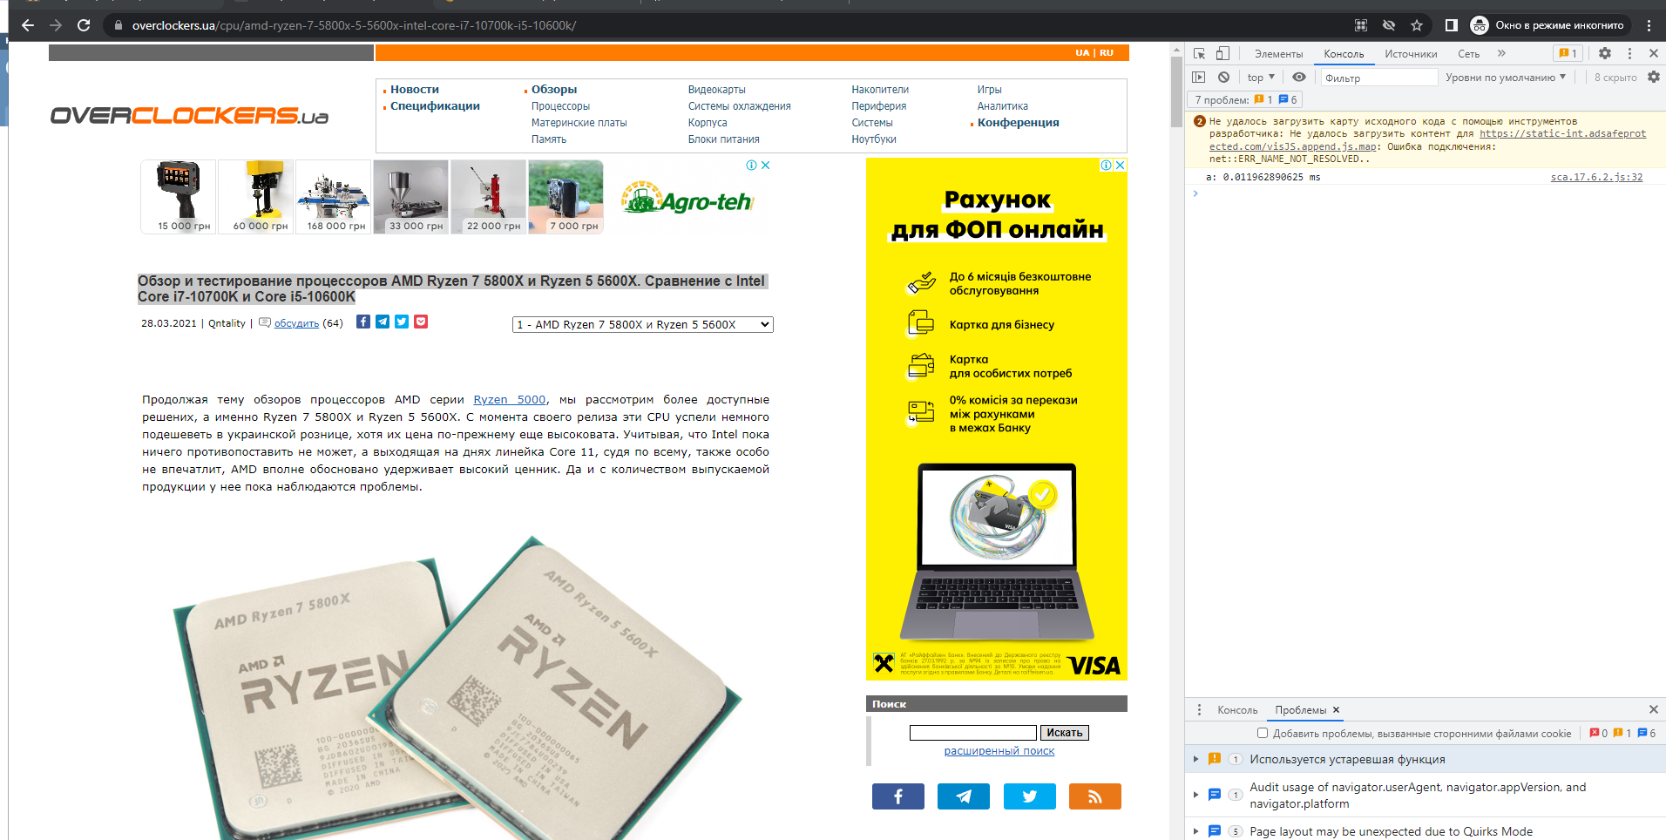
Task: Activate the DevTools element inspector icon
Action: pos(1199,53)
